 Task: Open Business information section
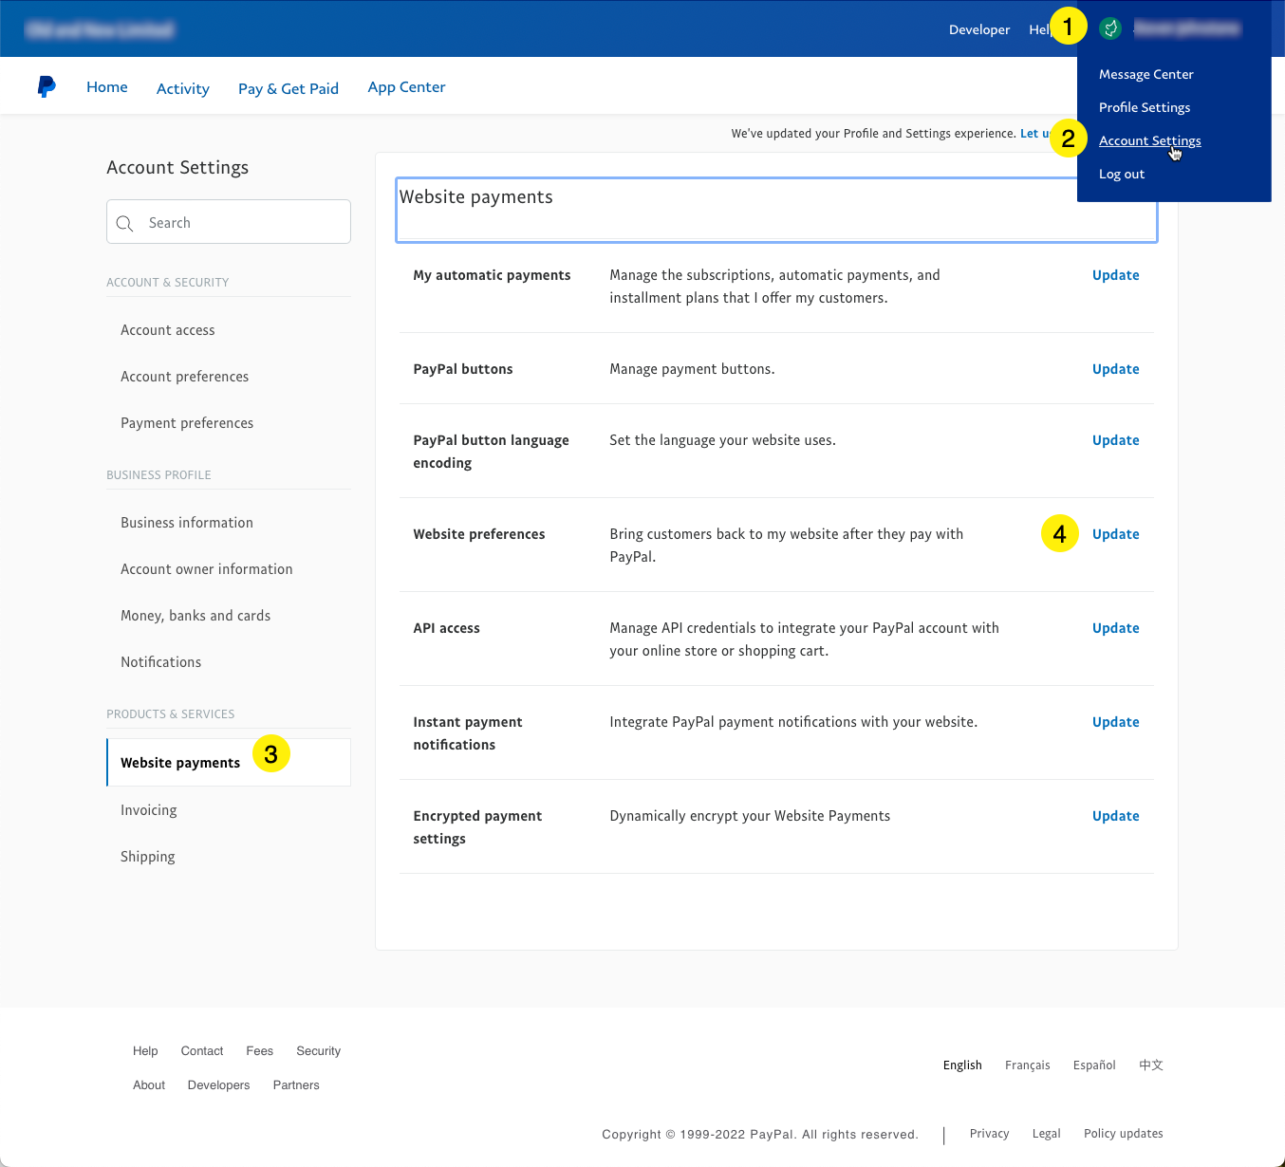tap(187, 523)
